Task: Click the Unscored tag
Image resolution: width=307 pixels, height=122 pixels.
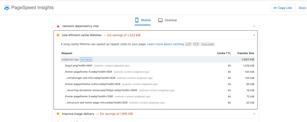Action: click(207, 44)
